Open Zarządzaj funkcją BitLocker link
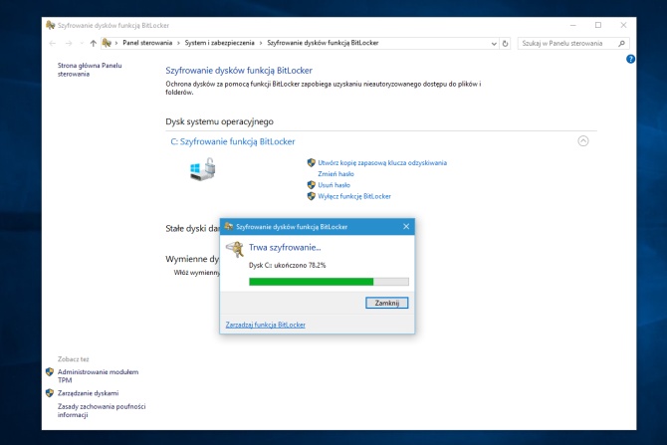 tap(266, 325)
